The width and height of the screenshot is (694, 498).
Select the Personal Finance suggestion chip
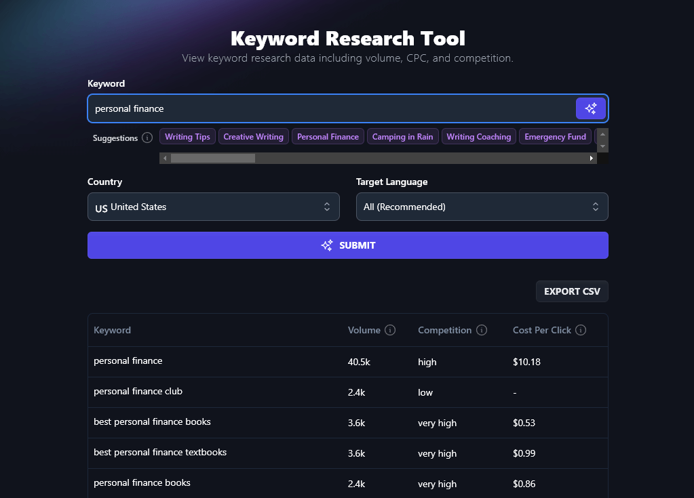click(328, 136)
